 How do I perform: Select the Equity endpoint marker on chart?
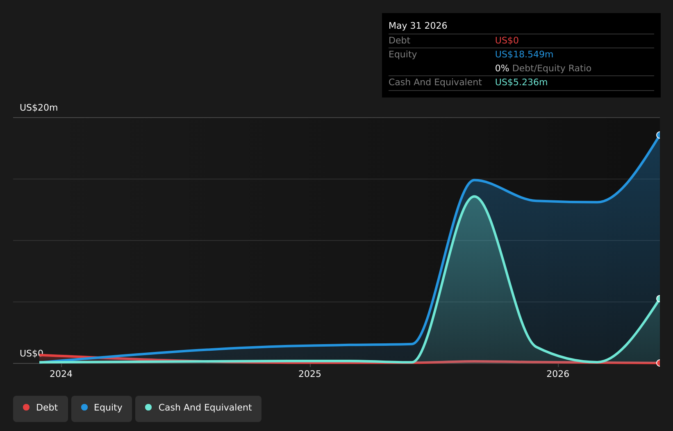click(659, 135)
